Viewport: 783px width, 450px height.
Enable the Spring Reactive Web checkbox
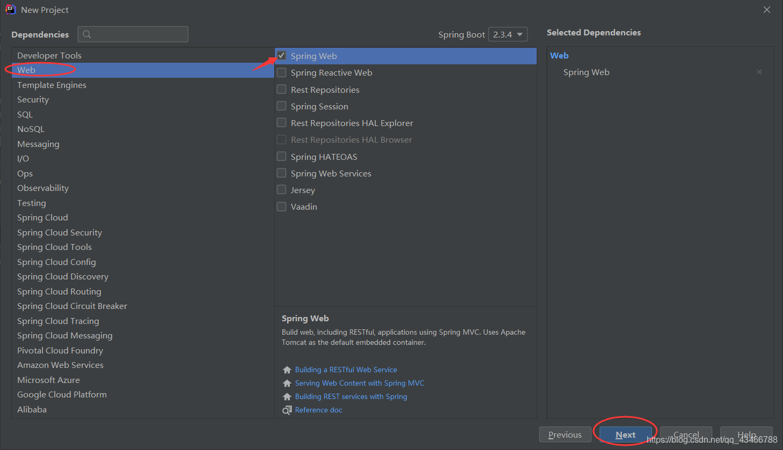[x=281, y=72]
